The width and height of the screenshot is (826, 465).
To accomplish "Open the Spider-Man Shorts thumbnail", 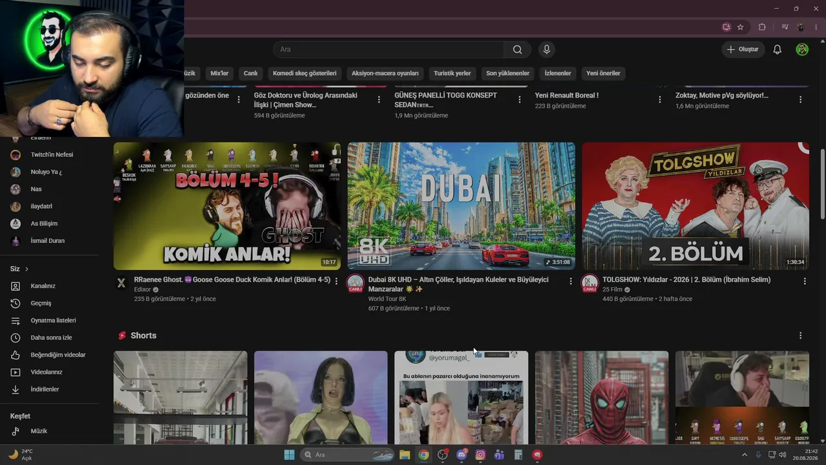I will click(601, 397).
